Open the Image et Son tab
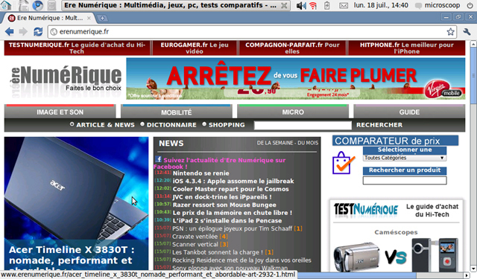Image resolution: width=477 pixels, height=279 pixels. click(x=60, y=112)
